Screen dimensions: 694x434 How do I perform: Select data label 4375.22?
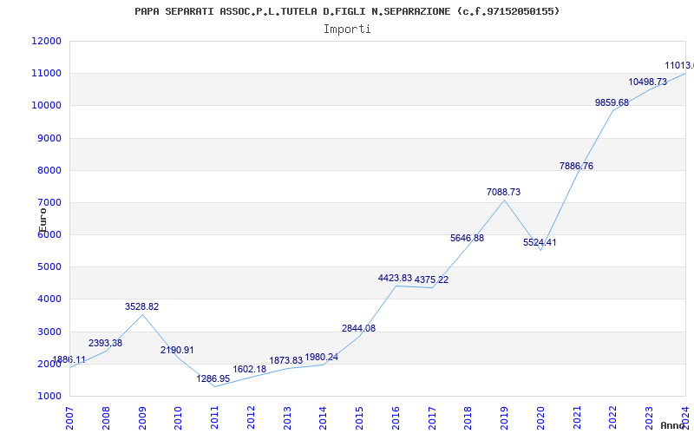point(431,279)
